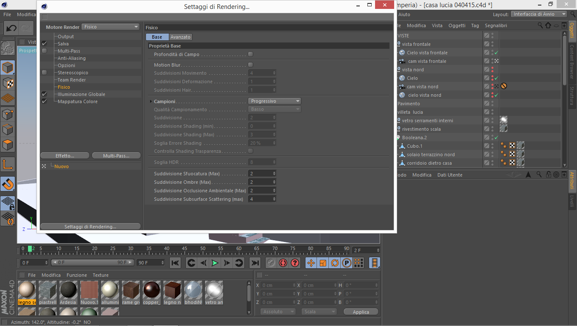Toggle Illuminazione Globale checkbox
Viewport: 577px width, 326px height.
coord(45,94)
